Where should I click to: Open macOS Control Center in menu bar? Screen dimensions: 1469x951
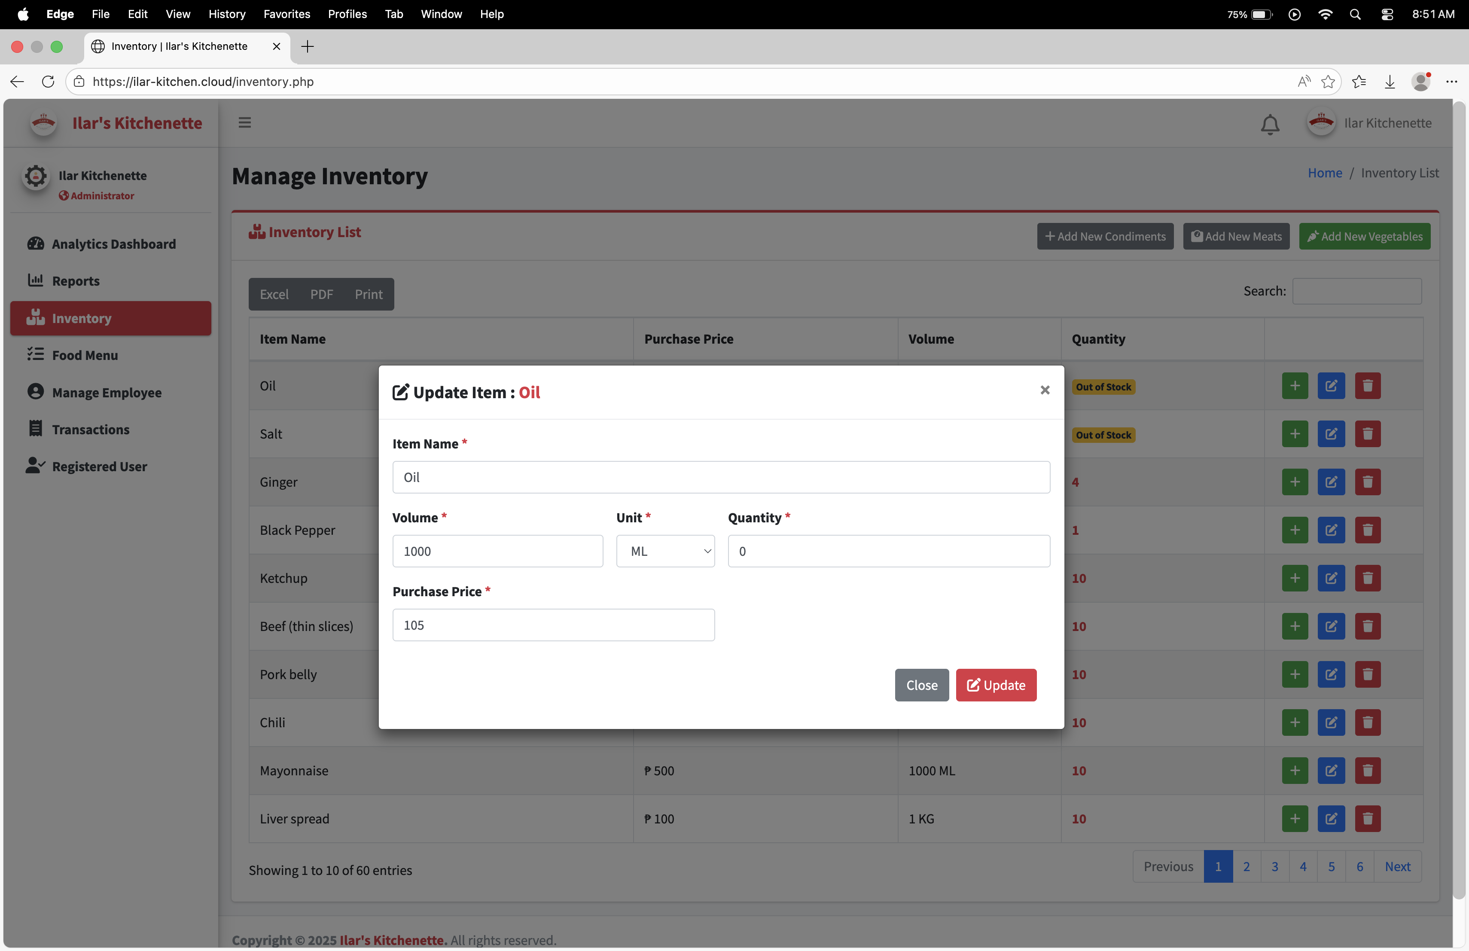pos(1387,14)
